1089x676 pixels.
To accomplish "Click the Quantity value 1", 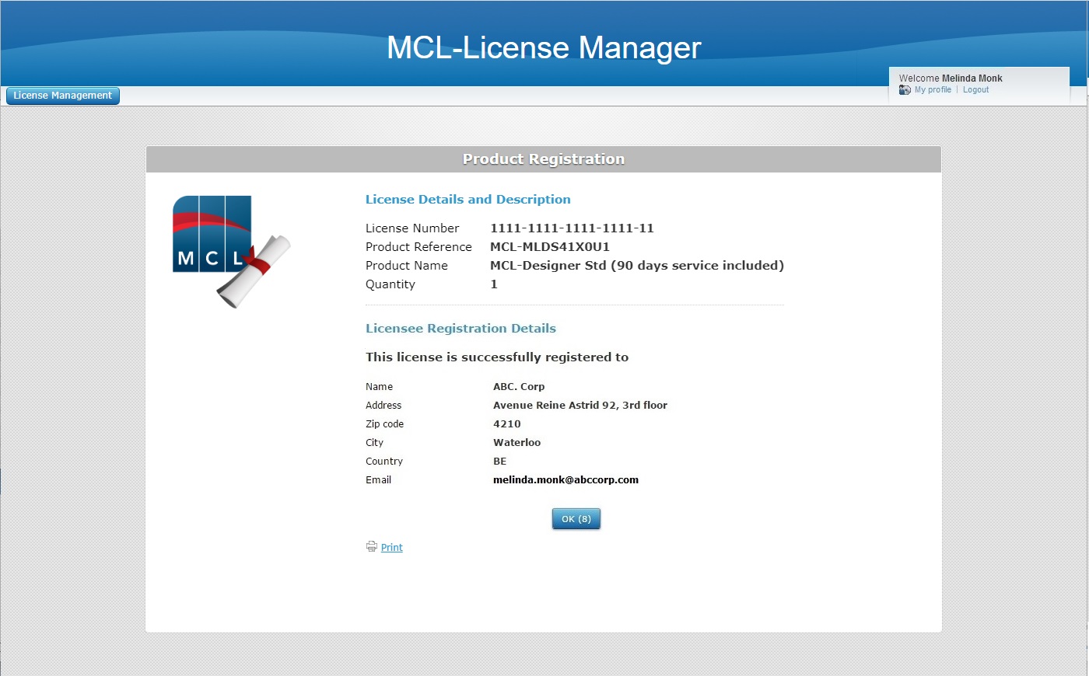I will pos(494,284).
